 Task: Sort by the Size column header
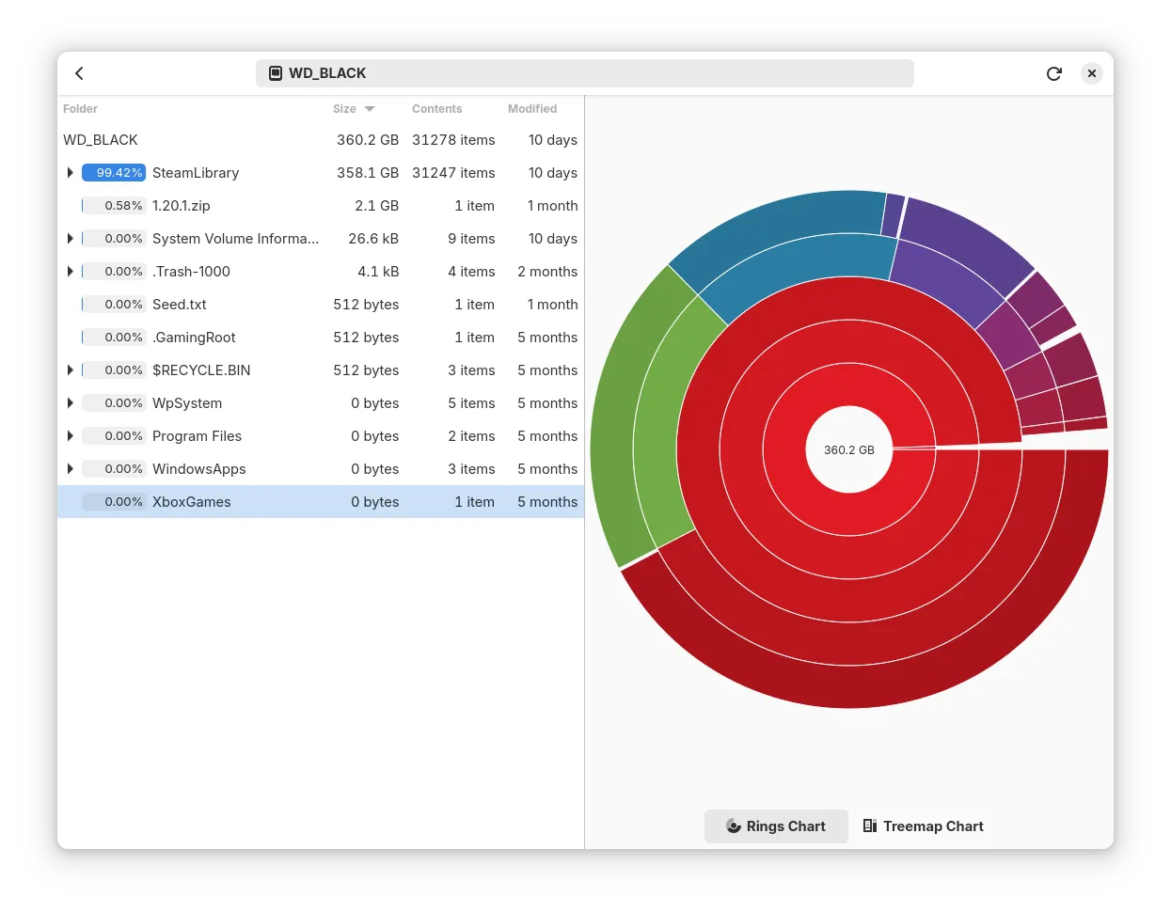344,109
